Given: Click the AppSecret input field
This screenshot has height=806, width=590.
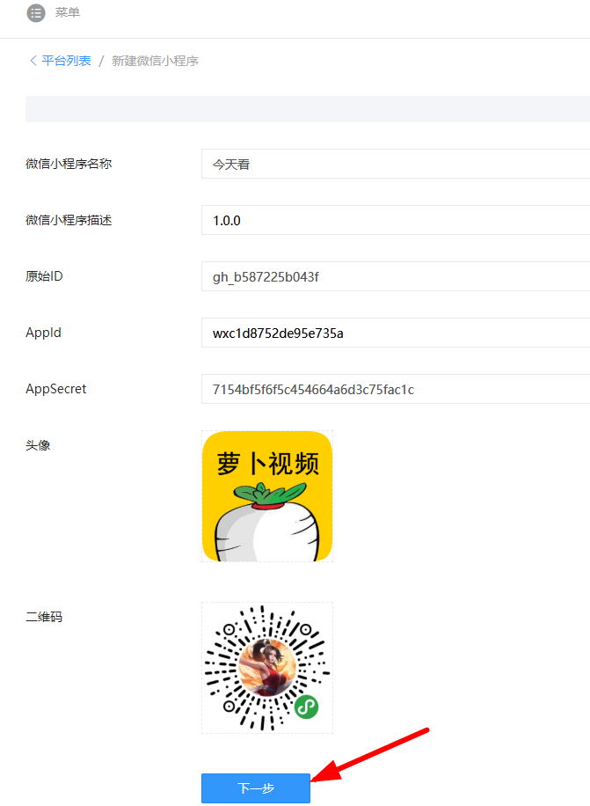Looking at the screenshot, I should click(x=396, y=389).
